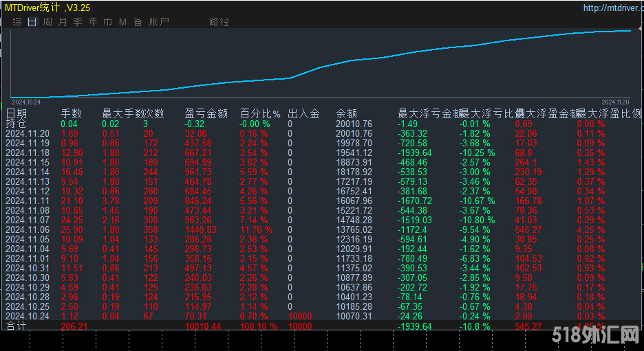Select the 2024.11.11 date row
Image resolution: width=644 pixels, height=351 pixels.
click(28, 201)
